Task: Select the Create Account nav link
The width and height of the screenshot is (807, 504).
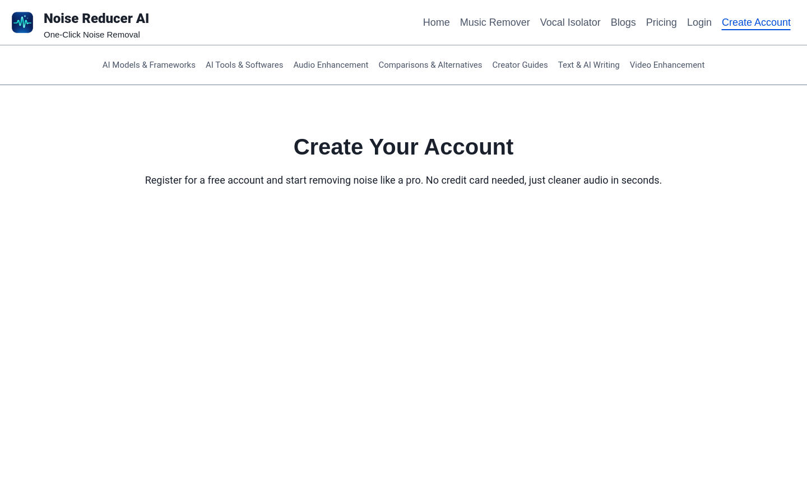Action: (756, 22)
